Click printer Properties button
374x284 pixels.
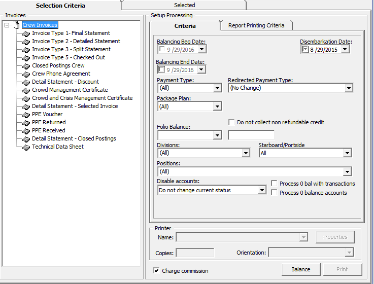click(334, 237)
